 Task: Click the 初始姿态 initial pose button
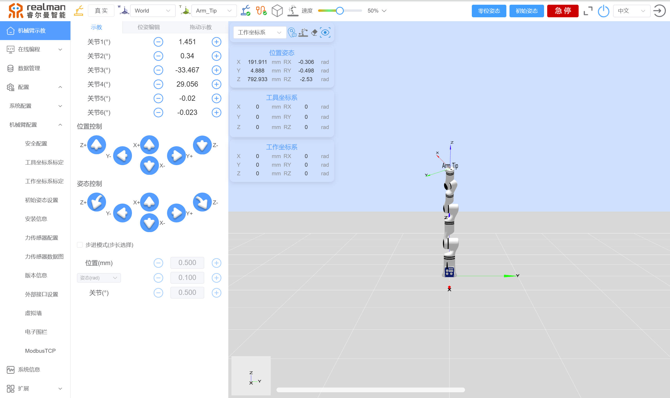[527, 11]
